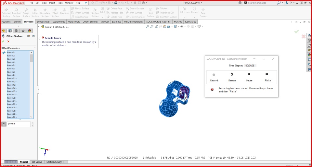Open the File Explorer folder icon in task pane
This screenshot has height=167, width=312.
309,45
